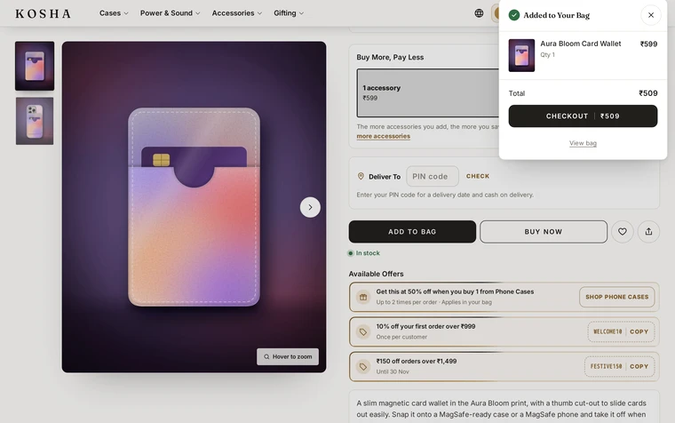Click the gift icon on 50% off offer

tap(363, 297)
